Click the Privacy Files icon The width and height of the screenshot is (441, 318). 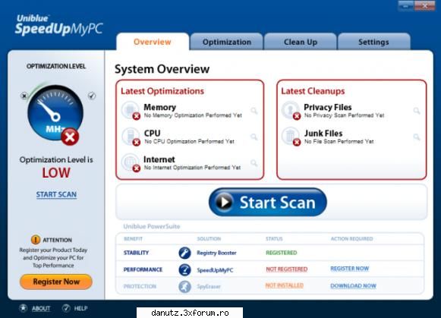tap(291, 111)
